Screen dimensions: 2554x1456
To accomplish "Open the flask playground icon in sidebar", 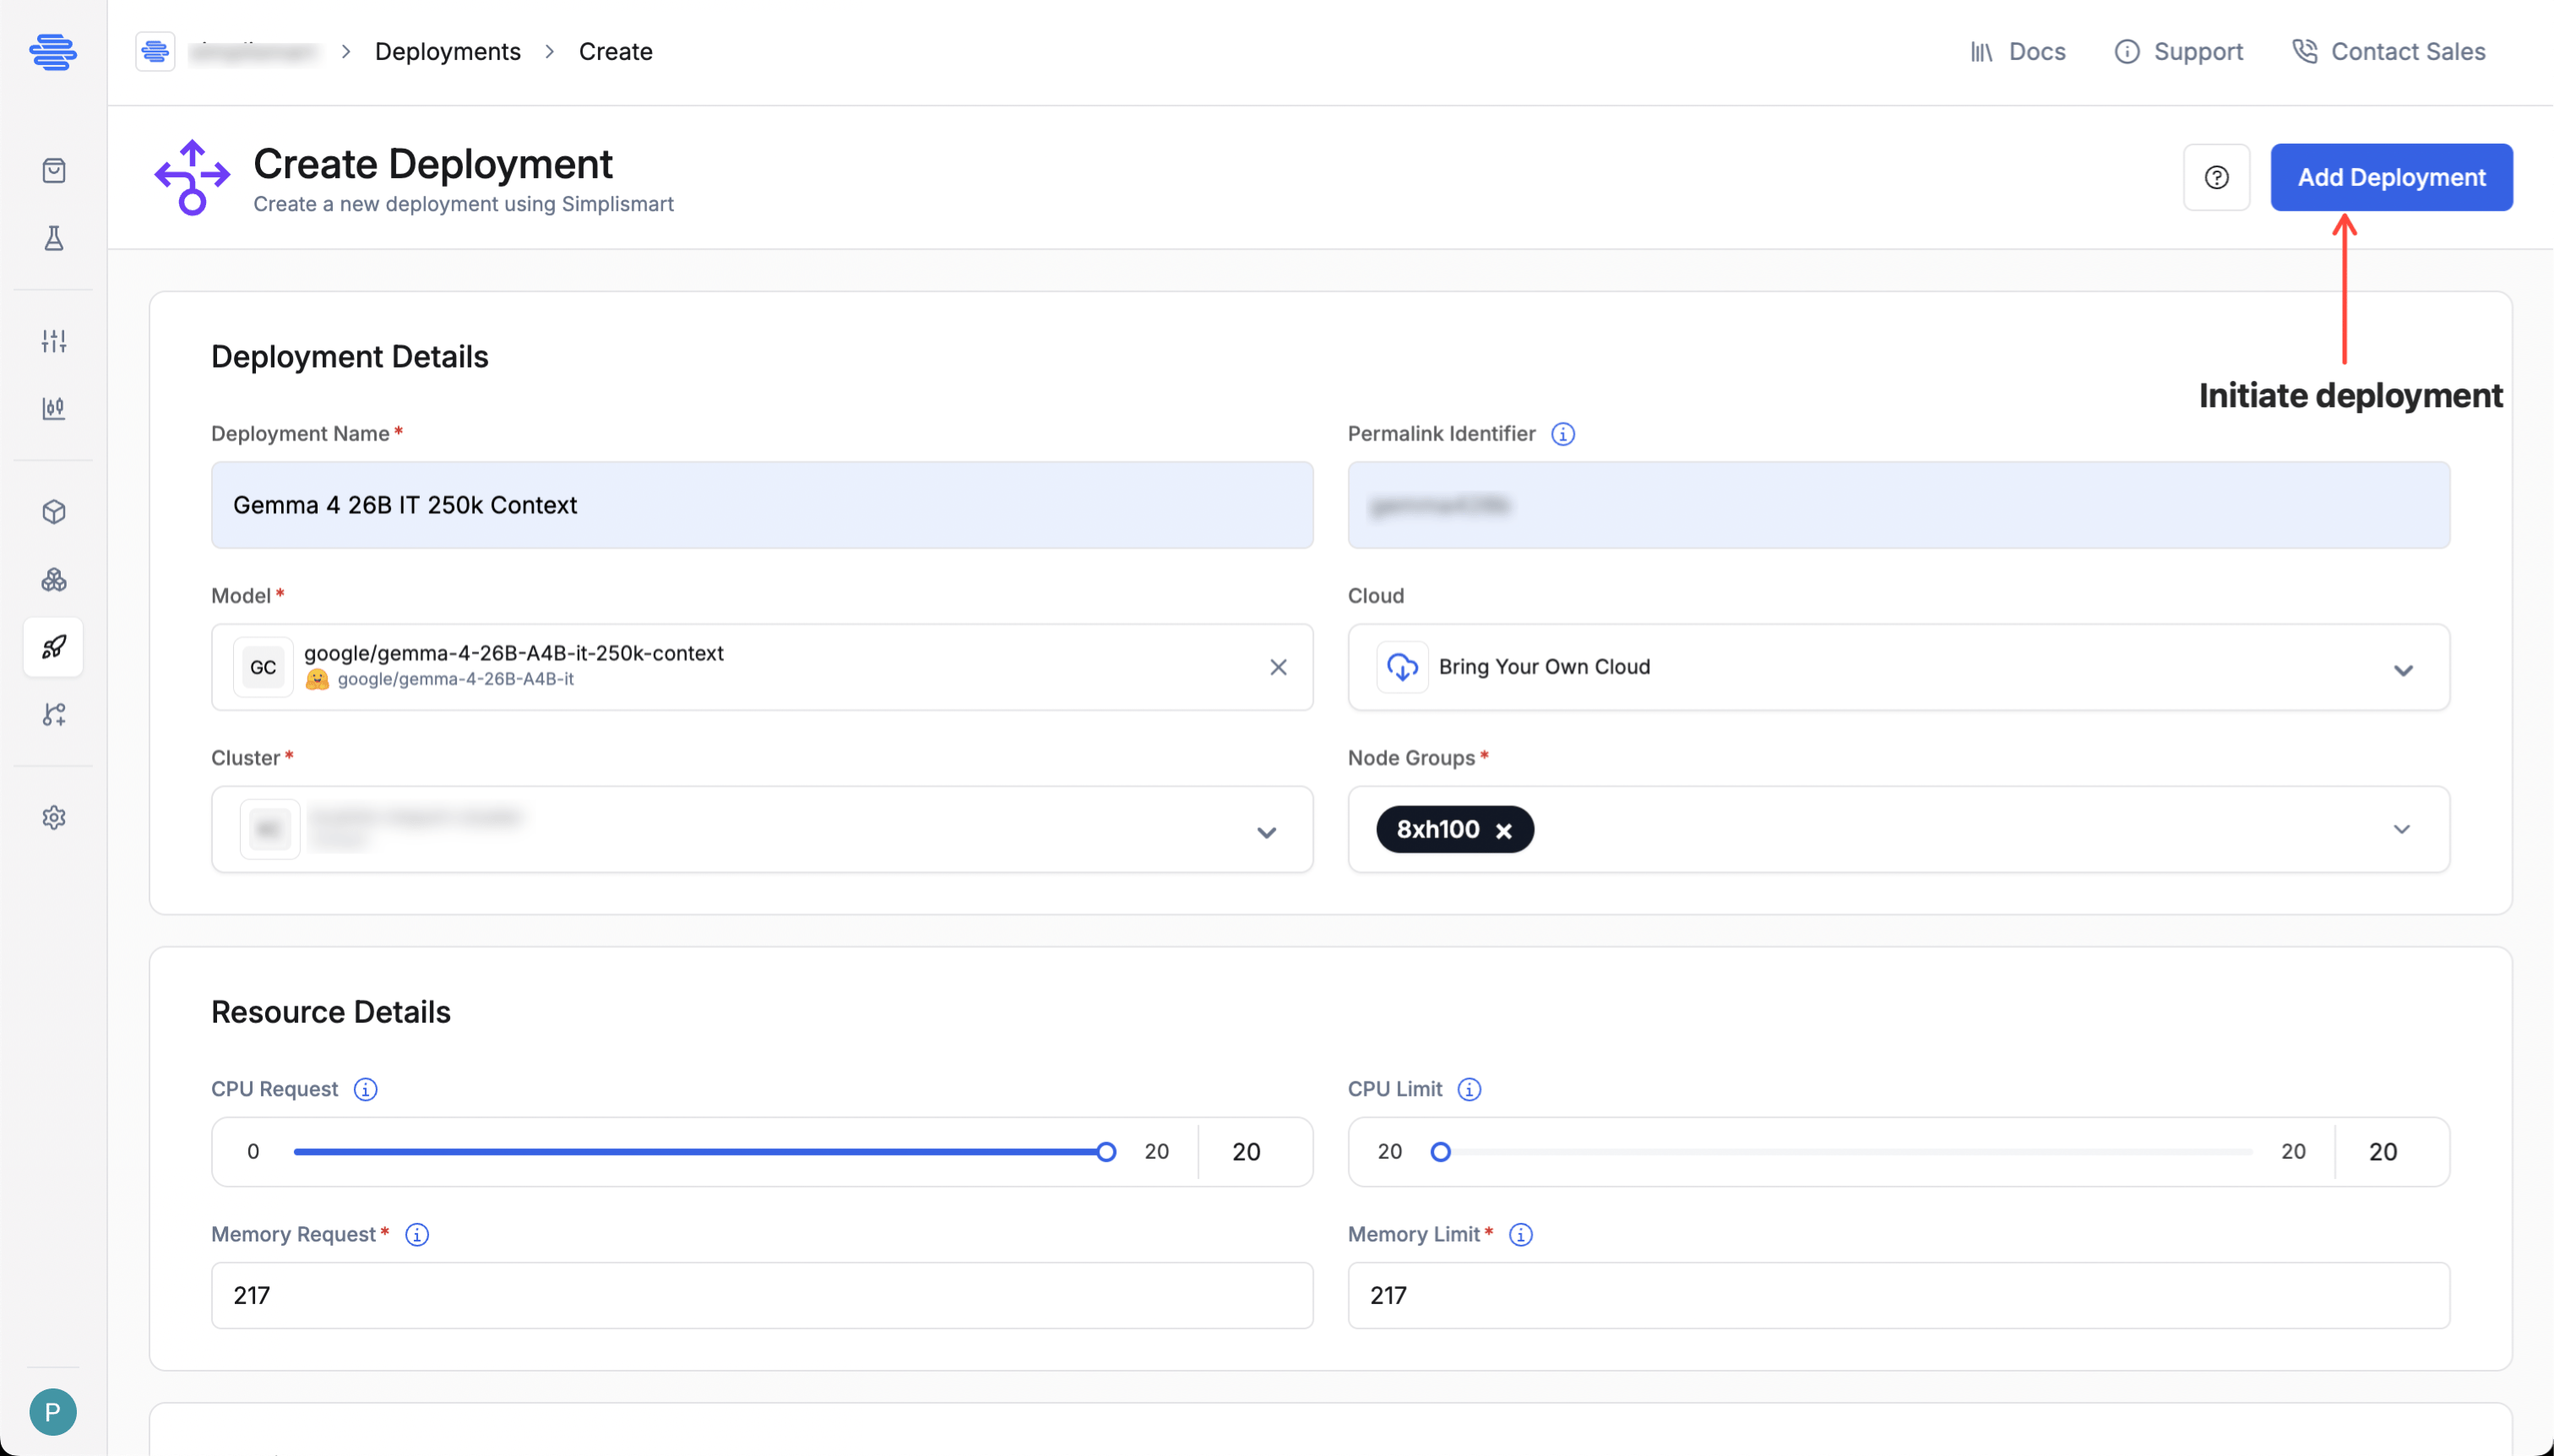I will pyautogui.click(x=54, y=238).
